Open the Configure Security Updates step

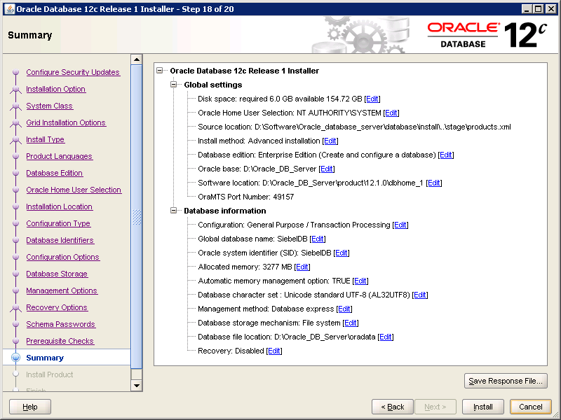point(73,72)
